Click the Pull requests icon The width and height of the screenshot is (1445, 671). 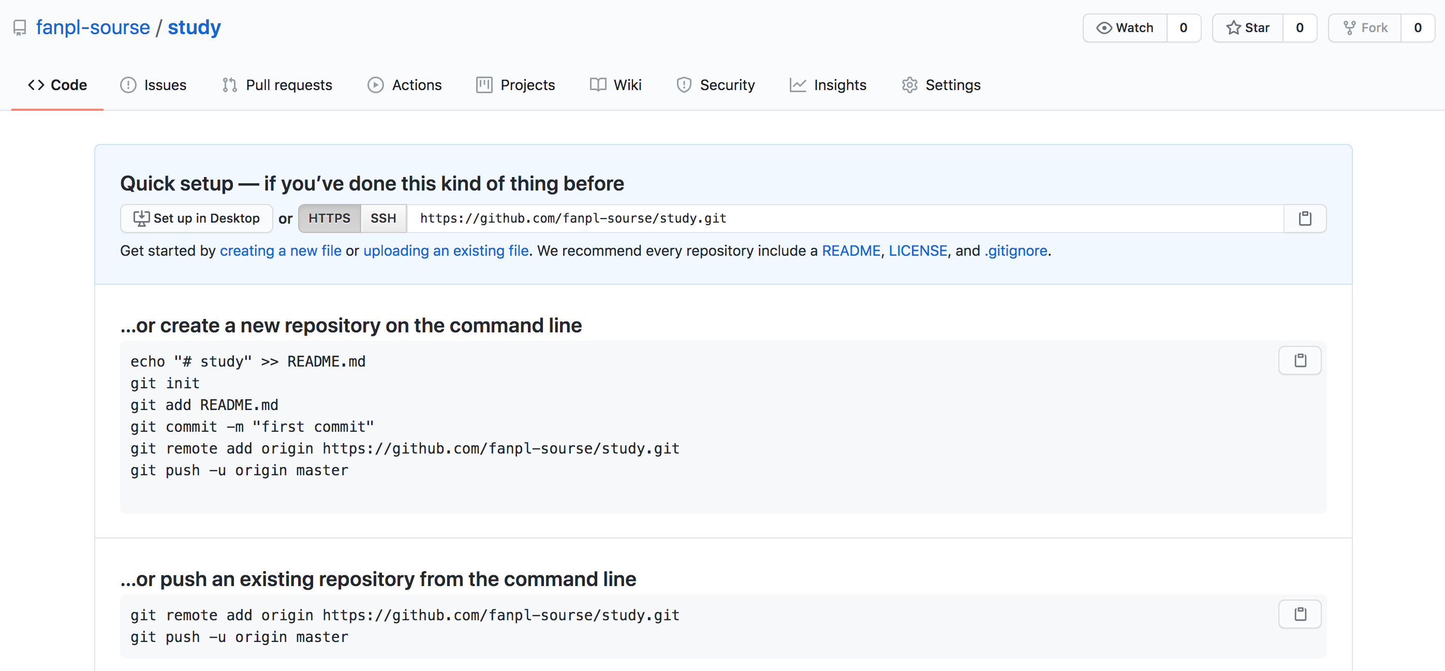229,85
